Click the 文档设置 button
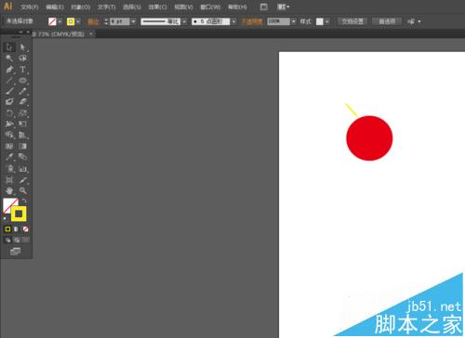The width and height of the screenshot is (465, 338). 352,21
